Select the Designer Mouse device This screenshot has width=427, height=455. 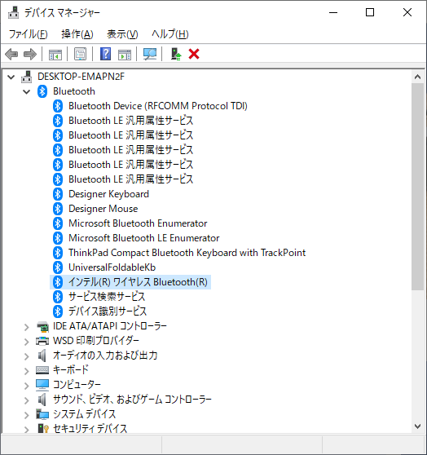pos(103,209)
